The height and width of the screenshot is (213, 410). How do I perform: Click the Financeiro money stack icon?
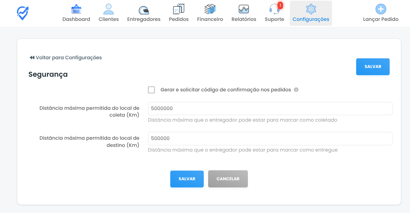210,9
